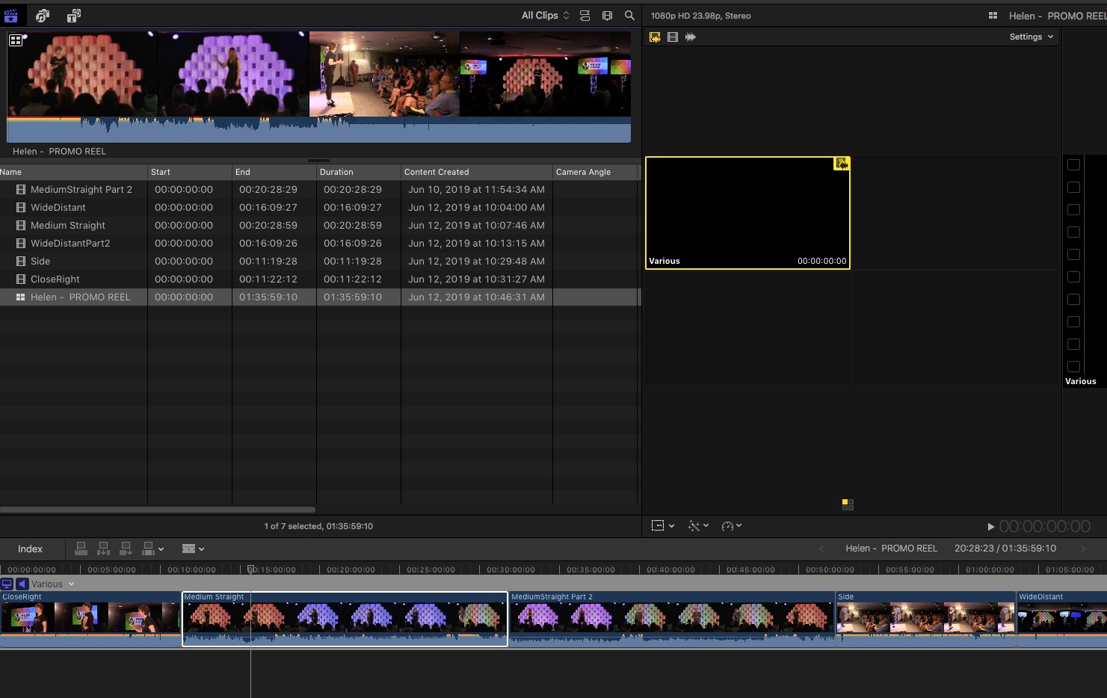
Task: Sort the list by Content Created column
Action: pyautogui.click(x=437, y=172)
